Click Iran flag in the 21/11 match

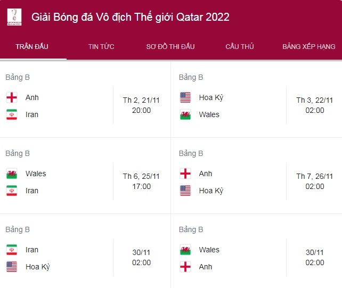(x=12, y=114)
